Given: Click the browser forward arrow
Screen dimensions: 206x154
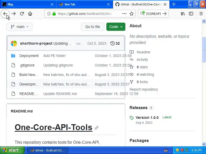Looking at the screenshot, I should (x=14, y=14).
